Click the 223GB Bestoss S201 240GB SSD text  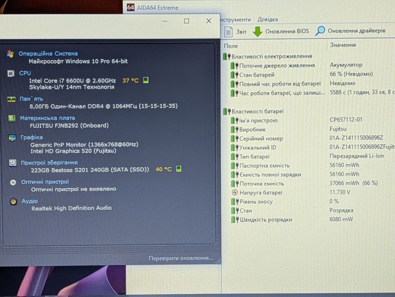tap(90, 170)
